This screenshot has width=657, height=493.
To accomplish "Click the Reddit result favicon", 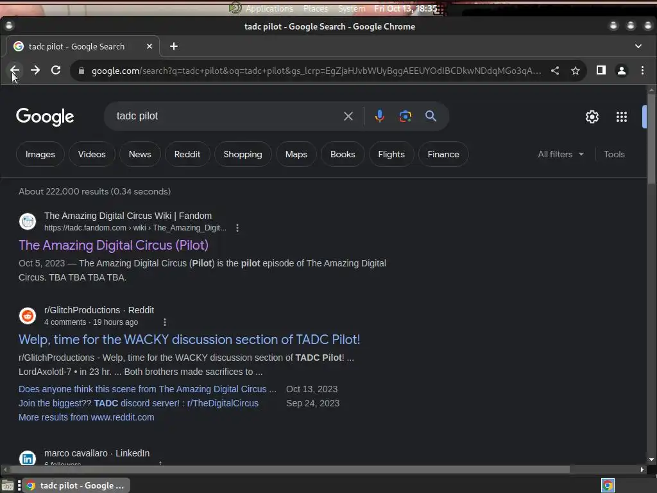I will 28,315.
